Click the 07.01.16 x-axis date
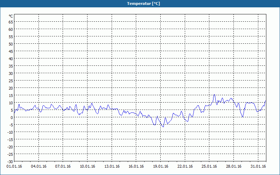This screenshot has height=175, width=280. click(x=63, y=166)
